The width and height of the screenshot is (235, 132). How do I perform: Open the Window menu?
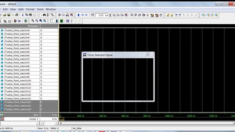(x=51, y=9)
